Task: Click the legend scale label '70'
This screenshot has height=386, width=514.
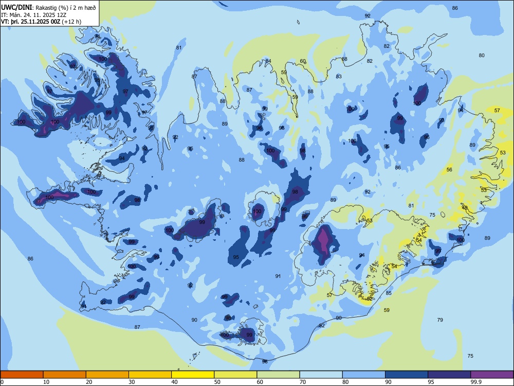Action: (303, 382)
